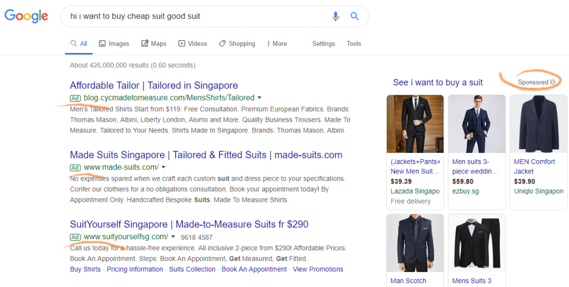Open the Tools filter menu

tap(354, 43)
